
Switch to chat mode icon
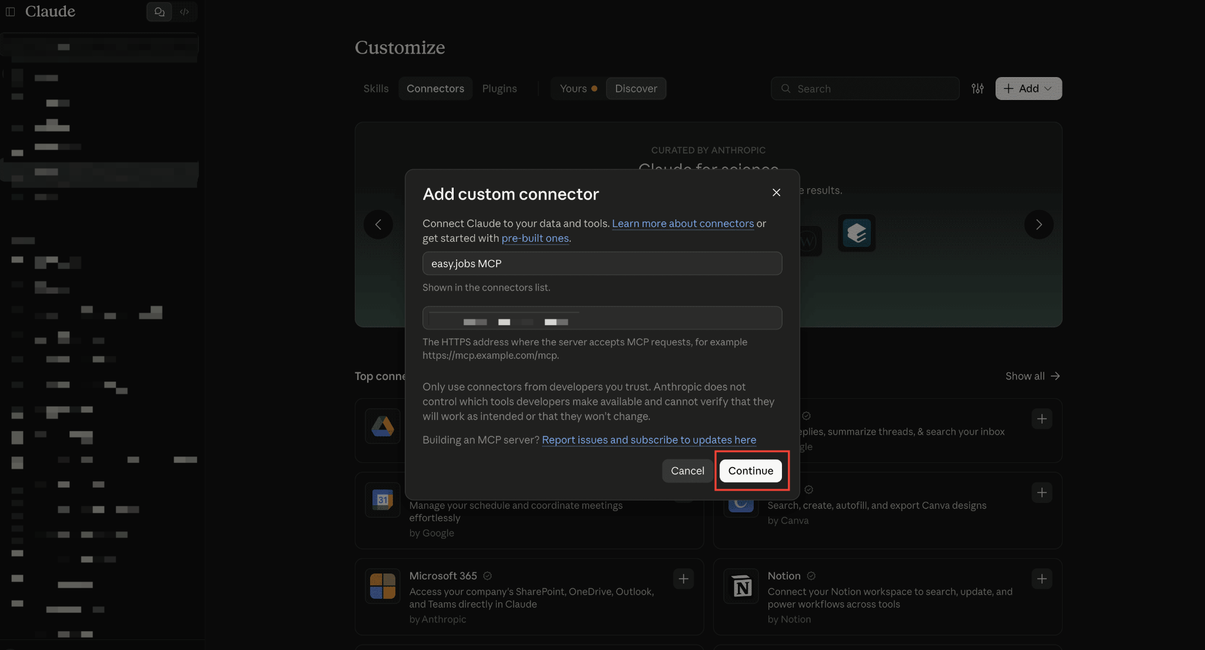point(159,12)
